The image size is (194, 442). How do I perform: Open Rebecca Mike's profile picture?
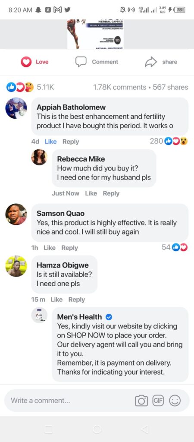[39, 157]
